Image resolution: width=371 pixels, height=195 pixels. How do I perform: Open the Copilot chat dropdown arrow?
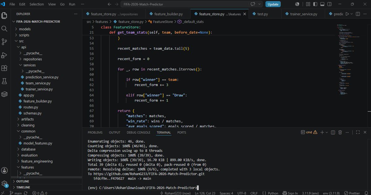259,4
